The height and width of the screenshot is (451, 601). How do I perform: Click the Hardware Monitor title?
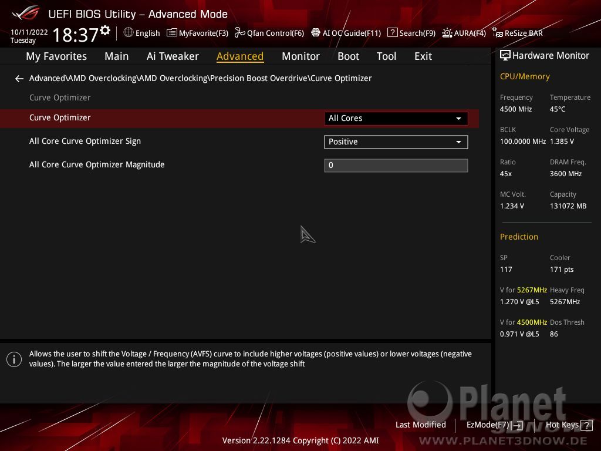pos(551,56)
